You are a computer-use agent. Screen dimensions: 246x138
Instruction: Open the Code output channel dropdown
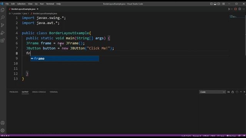[213, 92]
